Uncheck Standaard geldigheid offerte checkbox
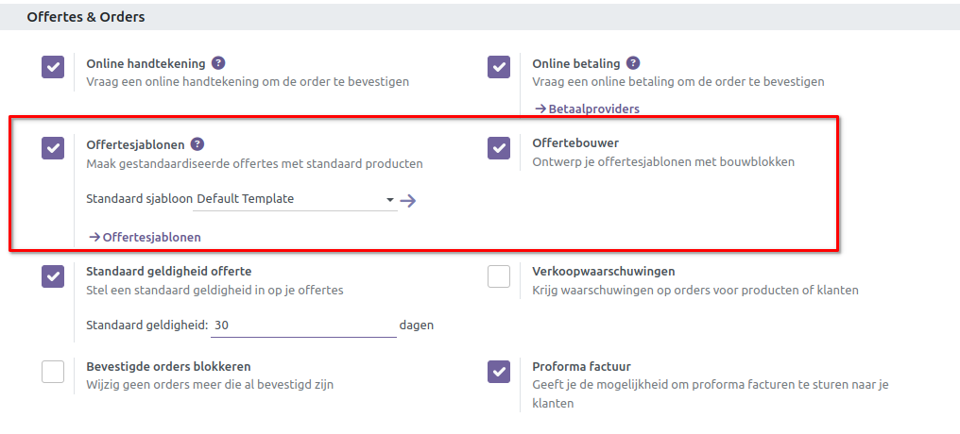 (x=53, y=275)
